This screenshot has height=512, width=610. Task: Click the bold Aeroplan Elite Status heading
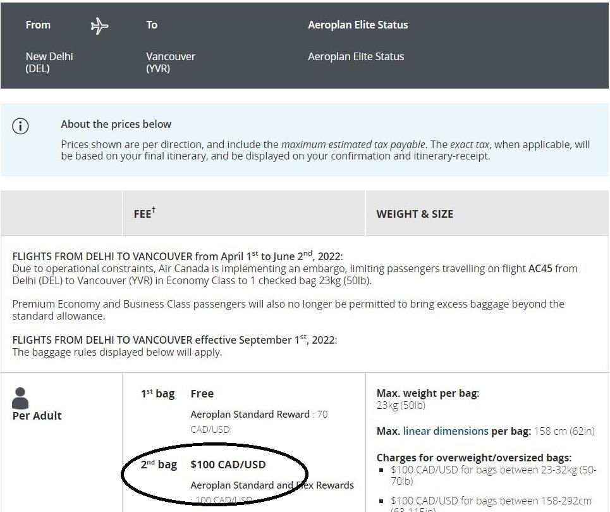point(358,25)
